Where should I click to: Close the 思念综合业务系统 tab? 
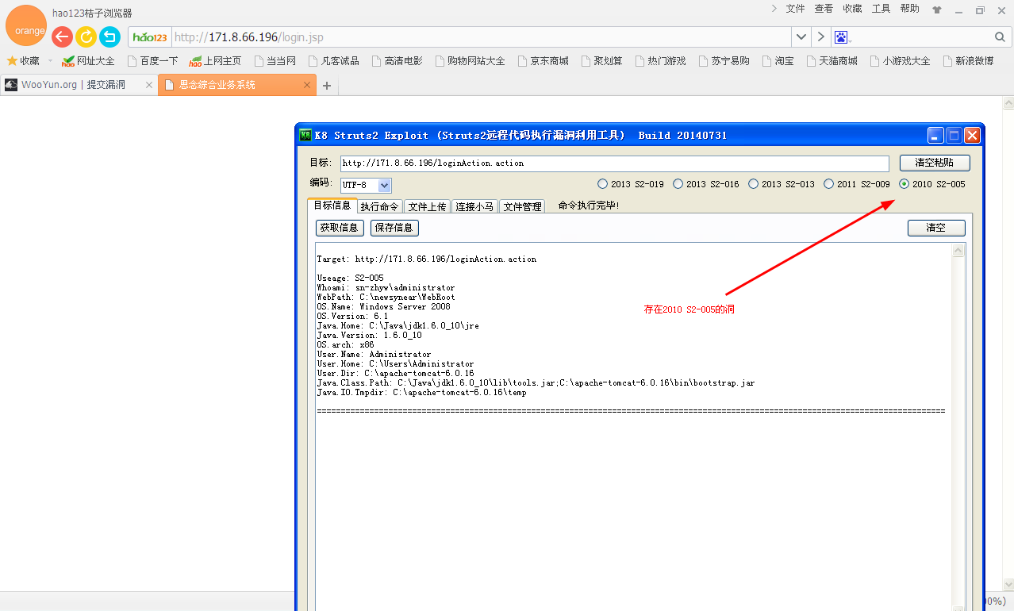(x=307, y=85)
